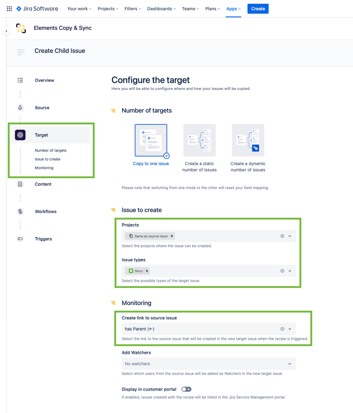
Task: Expand the Create link to source issue dropdown
Action: 290,329
